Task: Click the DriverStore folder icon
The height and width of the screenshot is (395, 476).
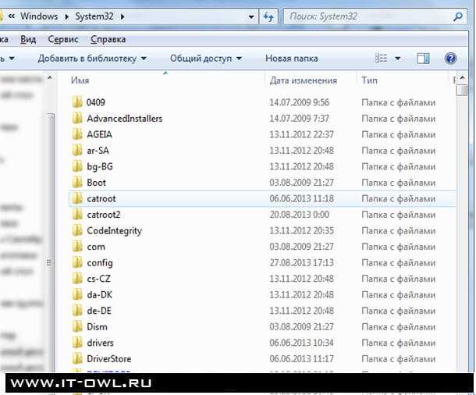Action: (x=76, y=359)
